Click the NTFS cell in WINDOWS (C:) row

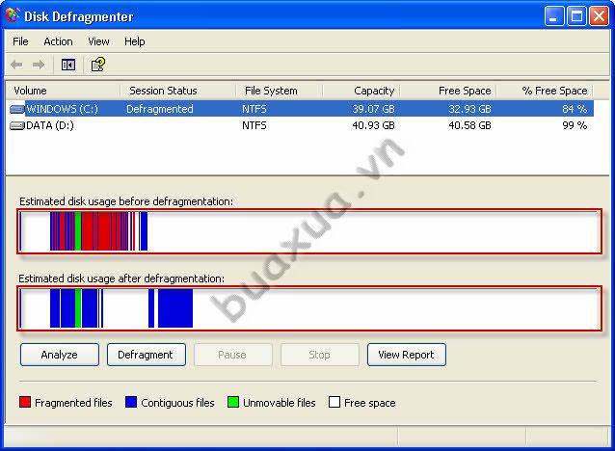tap(254, 109)
